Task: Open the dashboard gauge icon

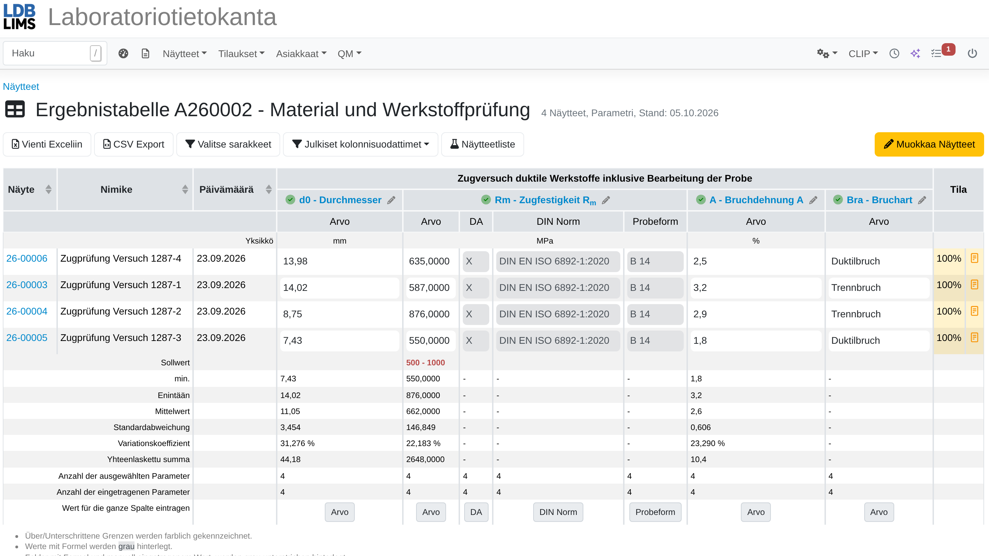Action: (x=123, y=53)
